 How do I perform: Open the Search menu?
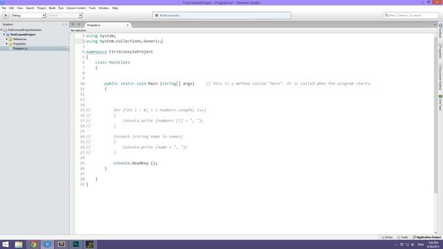[30, 8]
